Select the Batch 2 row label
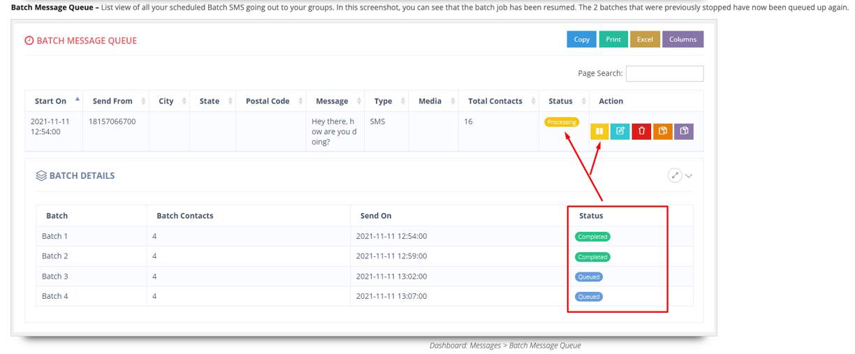Screen dimensions: 855x354 click(x=55, y=256)
